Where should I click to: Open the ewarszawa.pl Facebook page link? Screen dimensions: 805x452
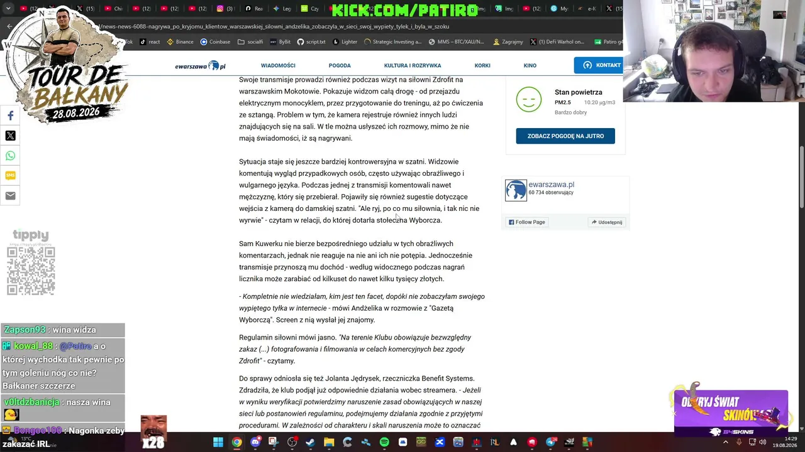(x=552, y=185)
